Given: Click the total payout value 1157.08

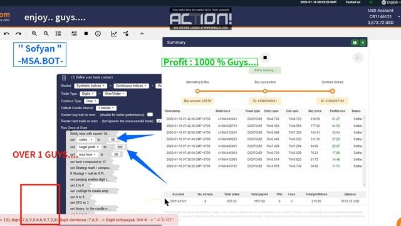Looking at the screenshot, I should 259,201.
